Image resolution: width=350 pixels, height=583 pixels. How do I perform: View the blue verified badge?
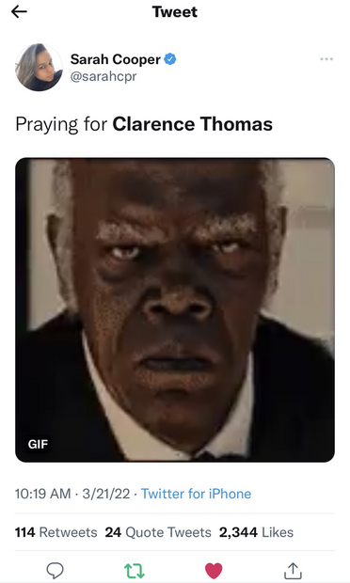click(x=170, y=59)
